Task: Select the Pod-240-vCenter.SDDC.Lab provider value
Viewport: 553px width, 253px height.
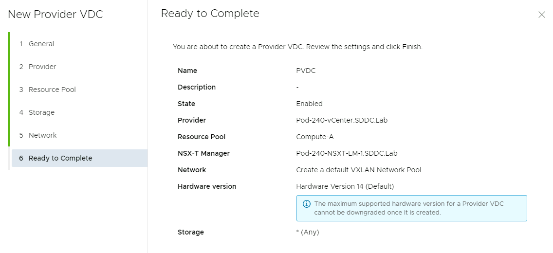Action: [x=342, y=120]
